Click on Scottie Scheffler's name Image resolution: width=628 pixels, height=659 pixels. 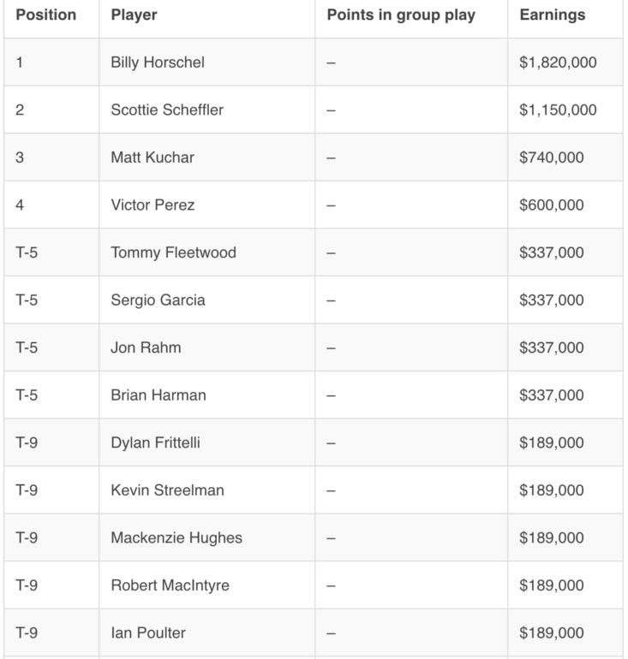pos(167,110)
